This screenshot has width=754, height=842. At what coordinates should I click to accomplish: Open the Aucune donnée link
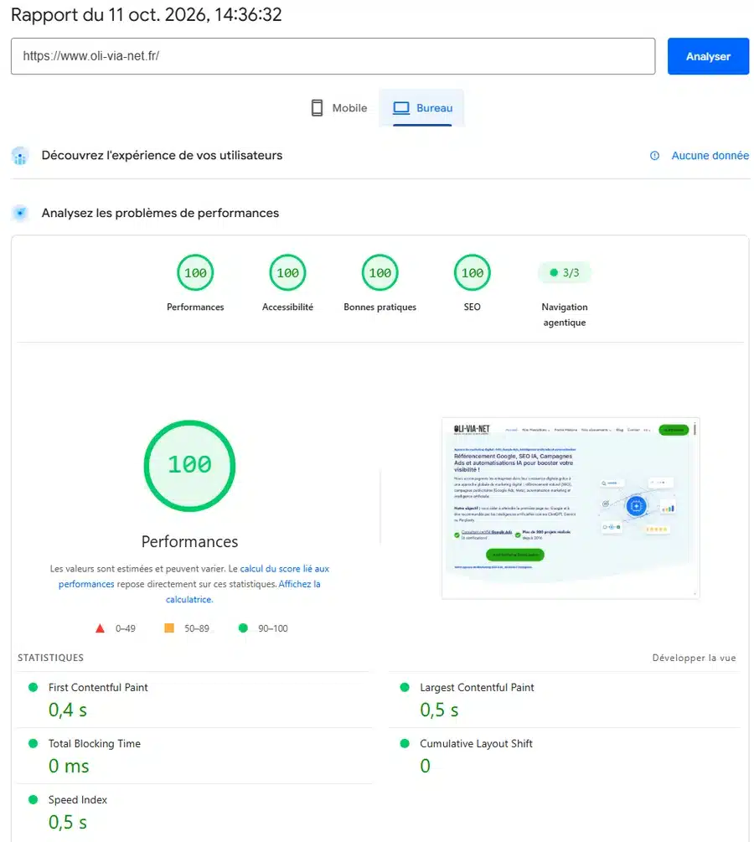(710, 156)
